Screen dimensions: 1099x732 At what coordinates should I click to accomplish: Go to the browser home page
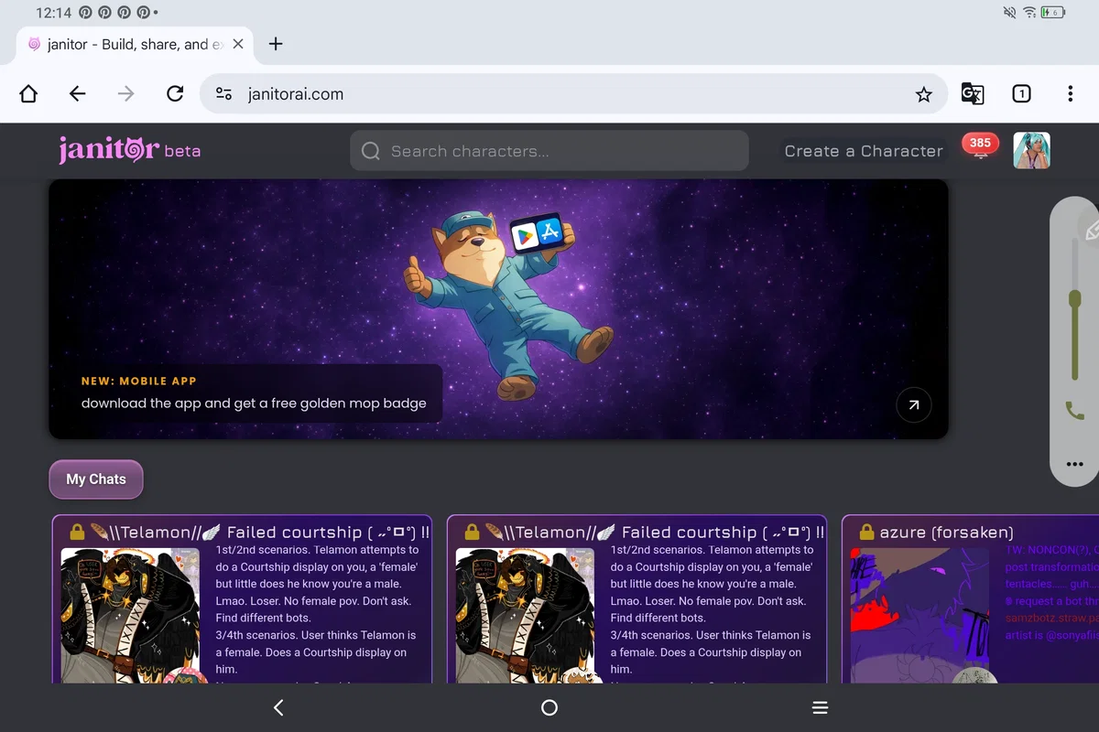coord(28,93)
